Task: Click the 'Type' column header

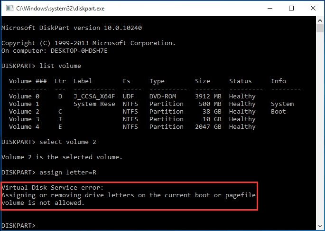Action: pyautogui.click(x=157, y=81)
